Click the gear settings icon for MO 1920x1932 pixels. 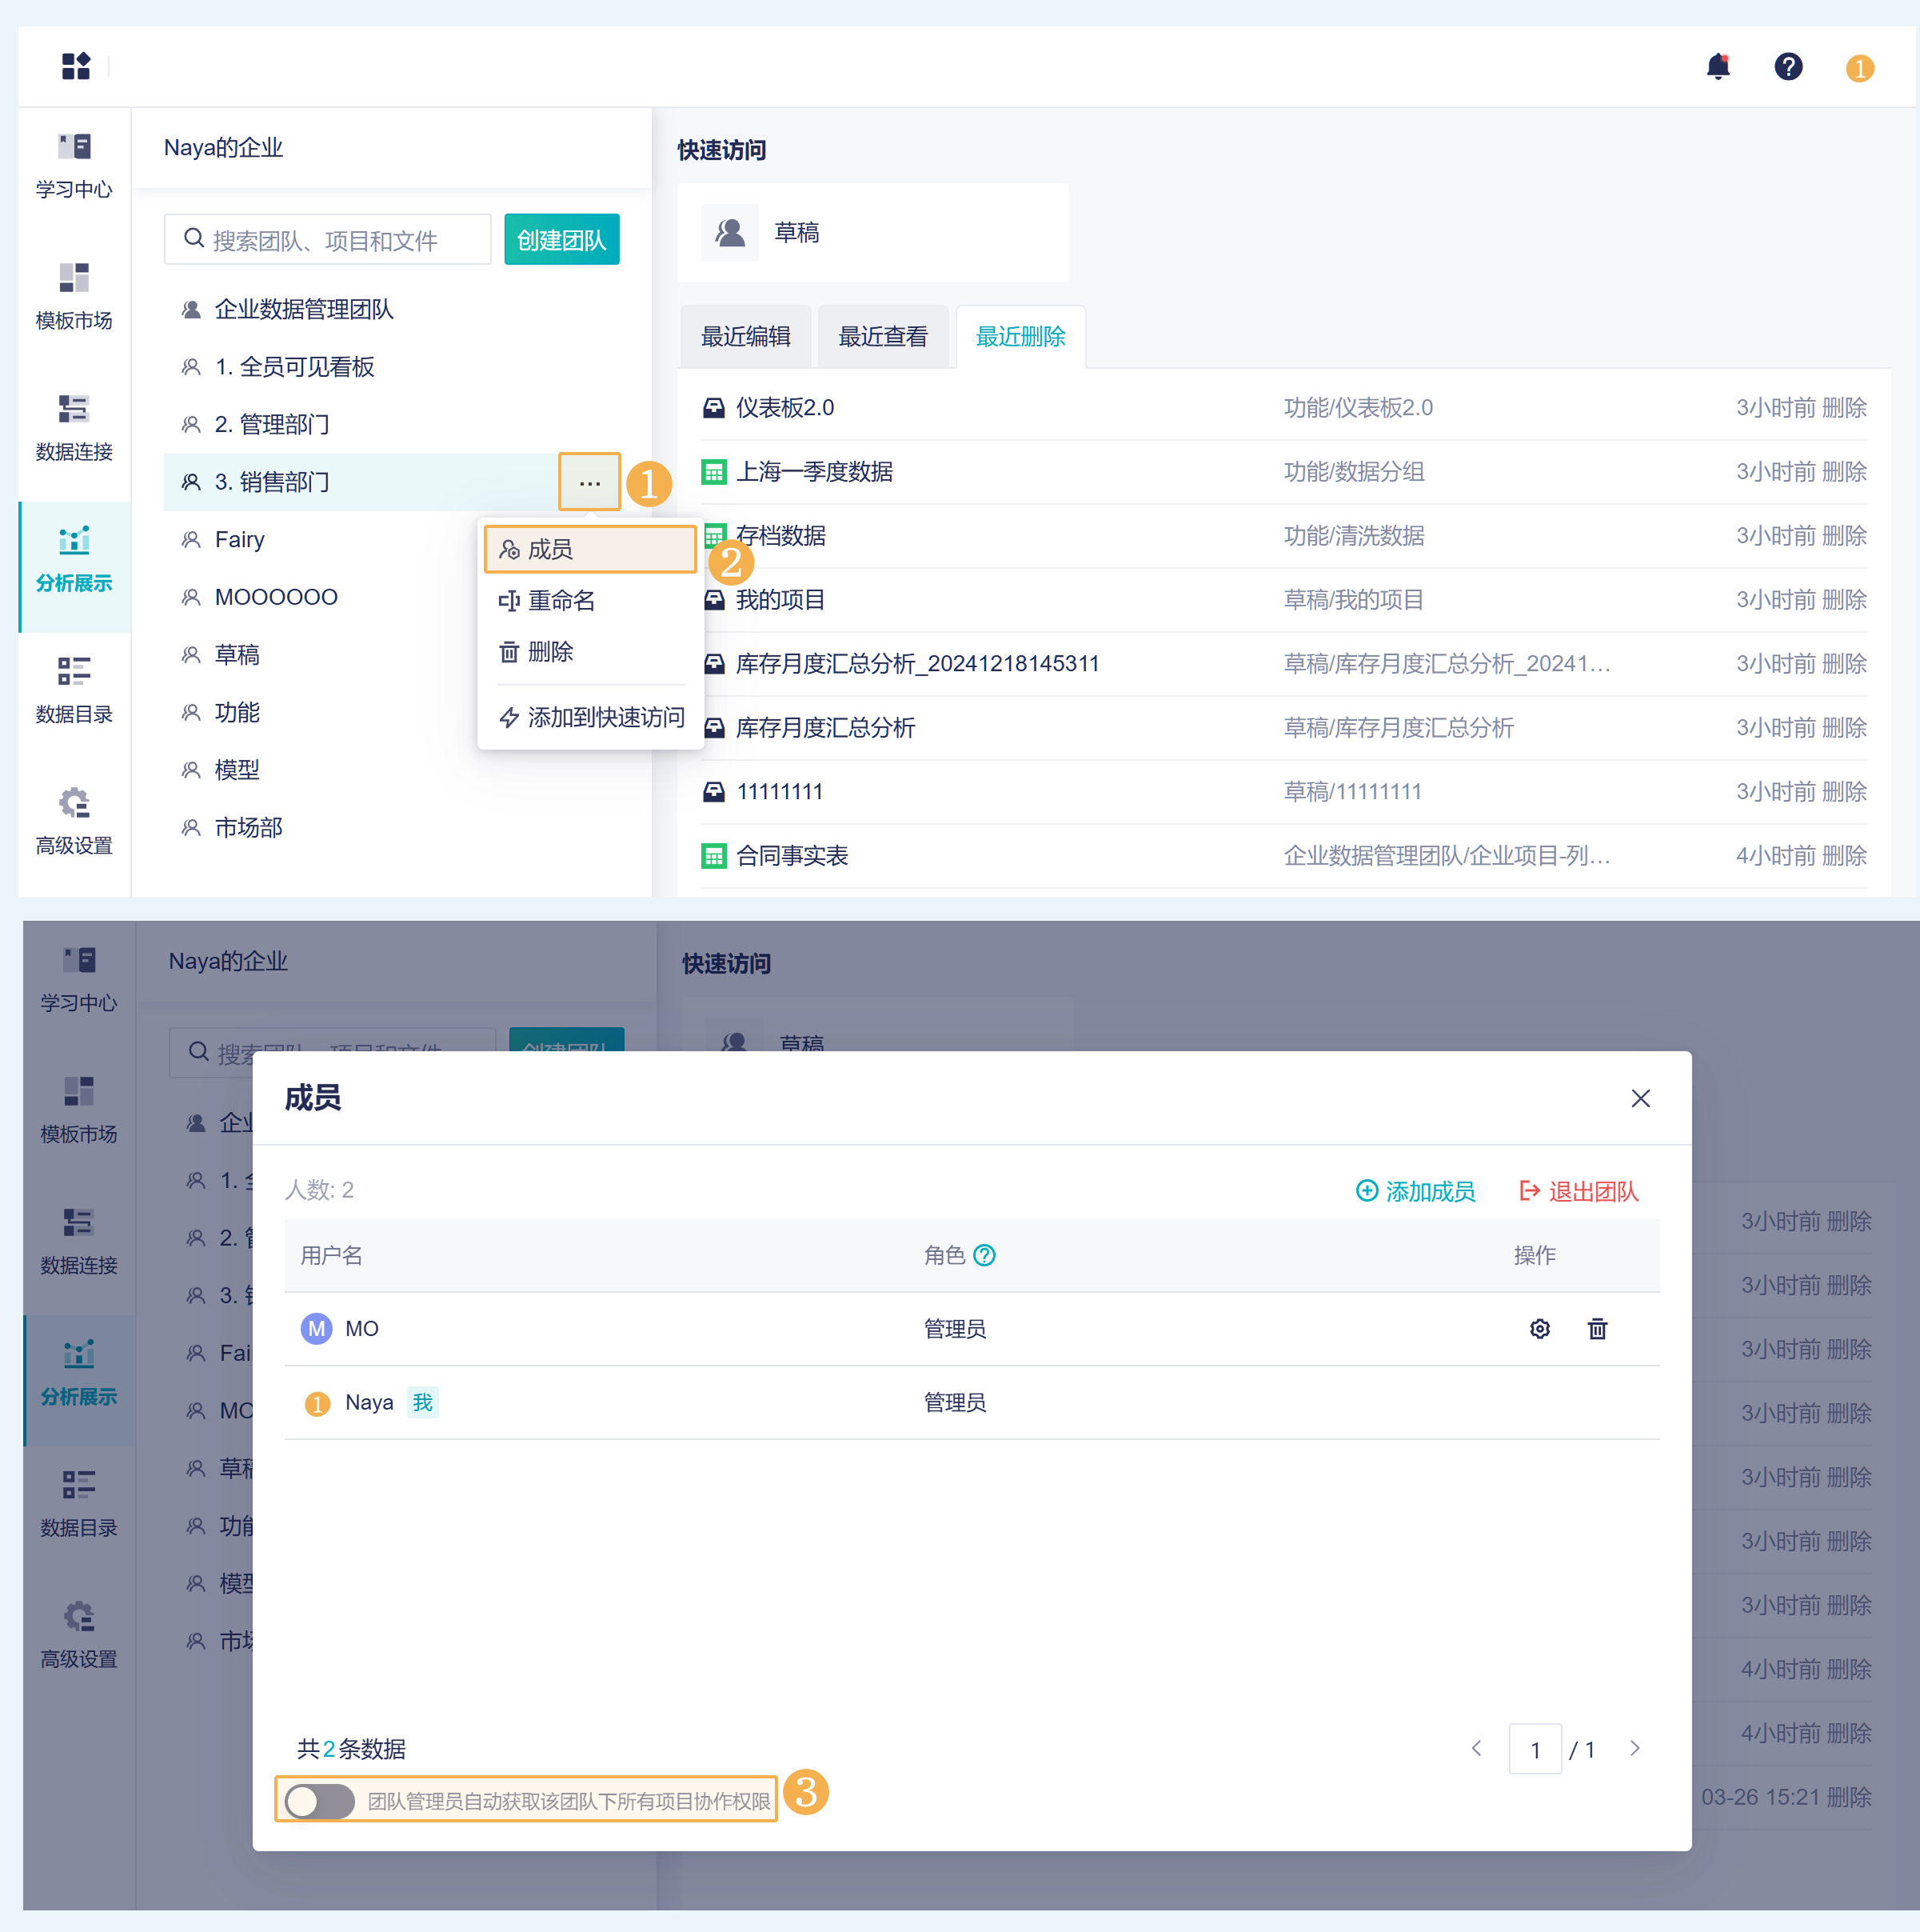point(1539,1328)
